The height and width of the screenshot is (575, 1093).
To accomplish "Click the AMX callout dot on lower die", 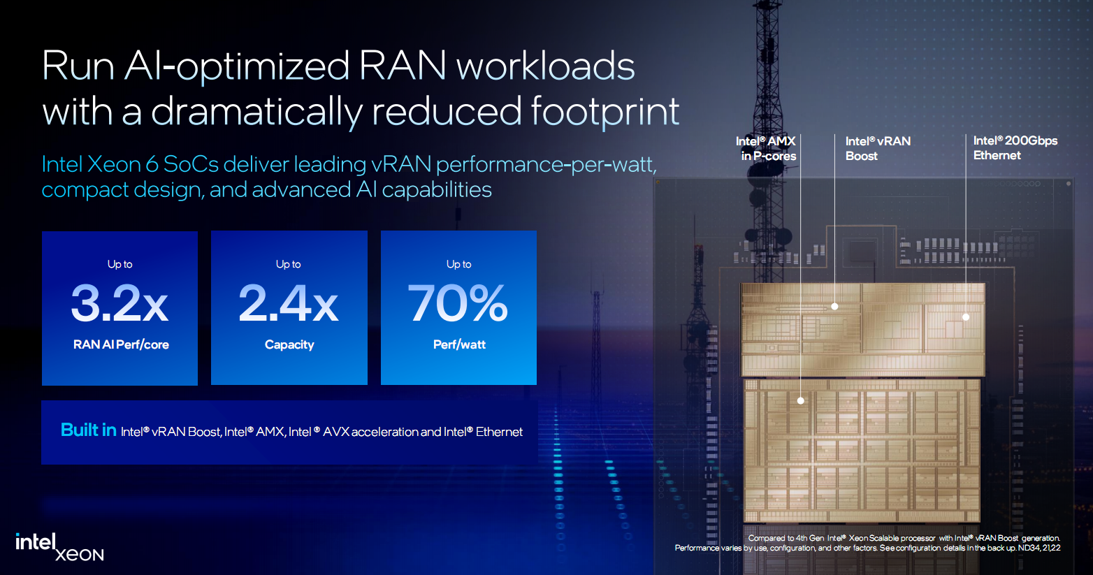I will pyautogui.click(x=801, y=400).
